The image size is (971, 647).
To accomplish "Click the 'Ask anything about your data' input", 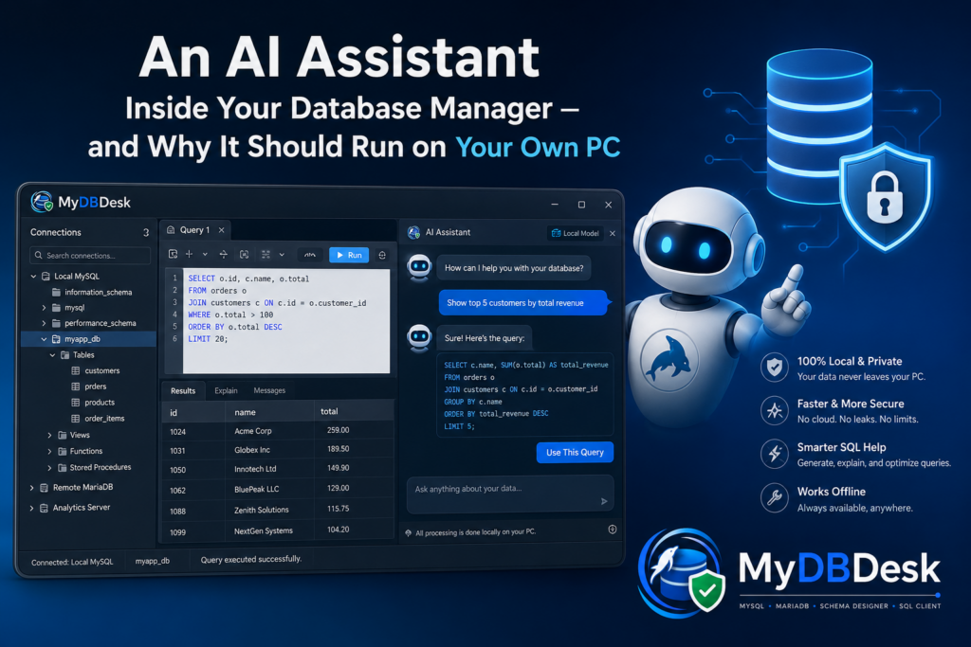I will [x=509, y=494].
